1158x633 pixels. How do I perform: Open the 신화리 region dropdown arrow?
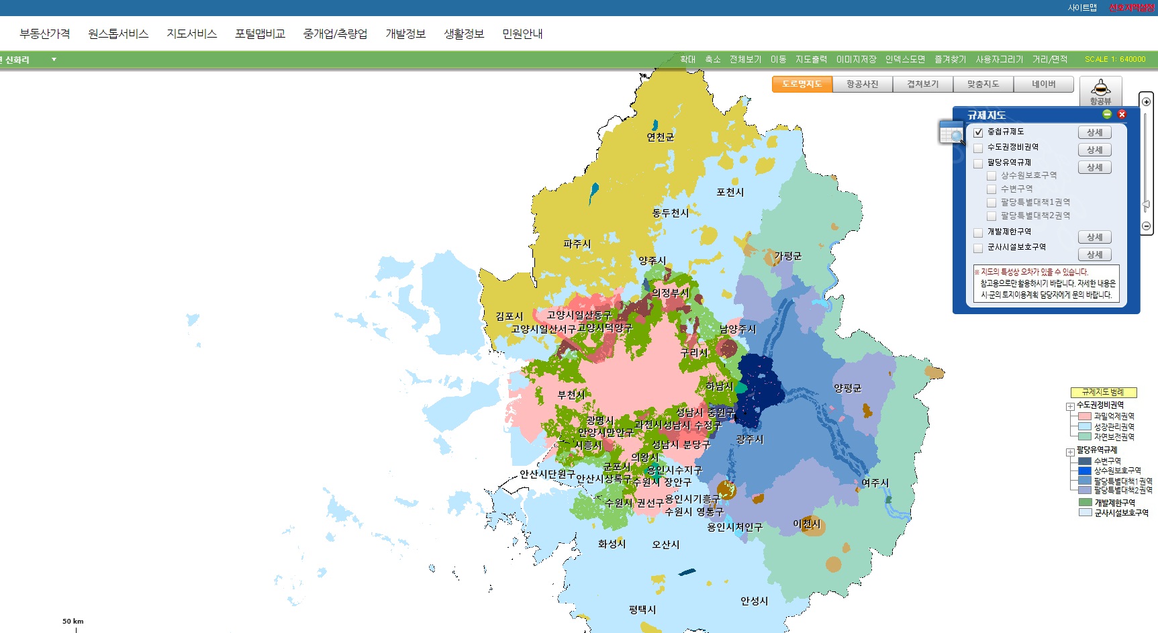point(54,60)
